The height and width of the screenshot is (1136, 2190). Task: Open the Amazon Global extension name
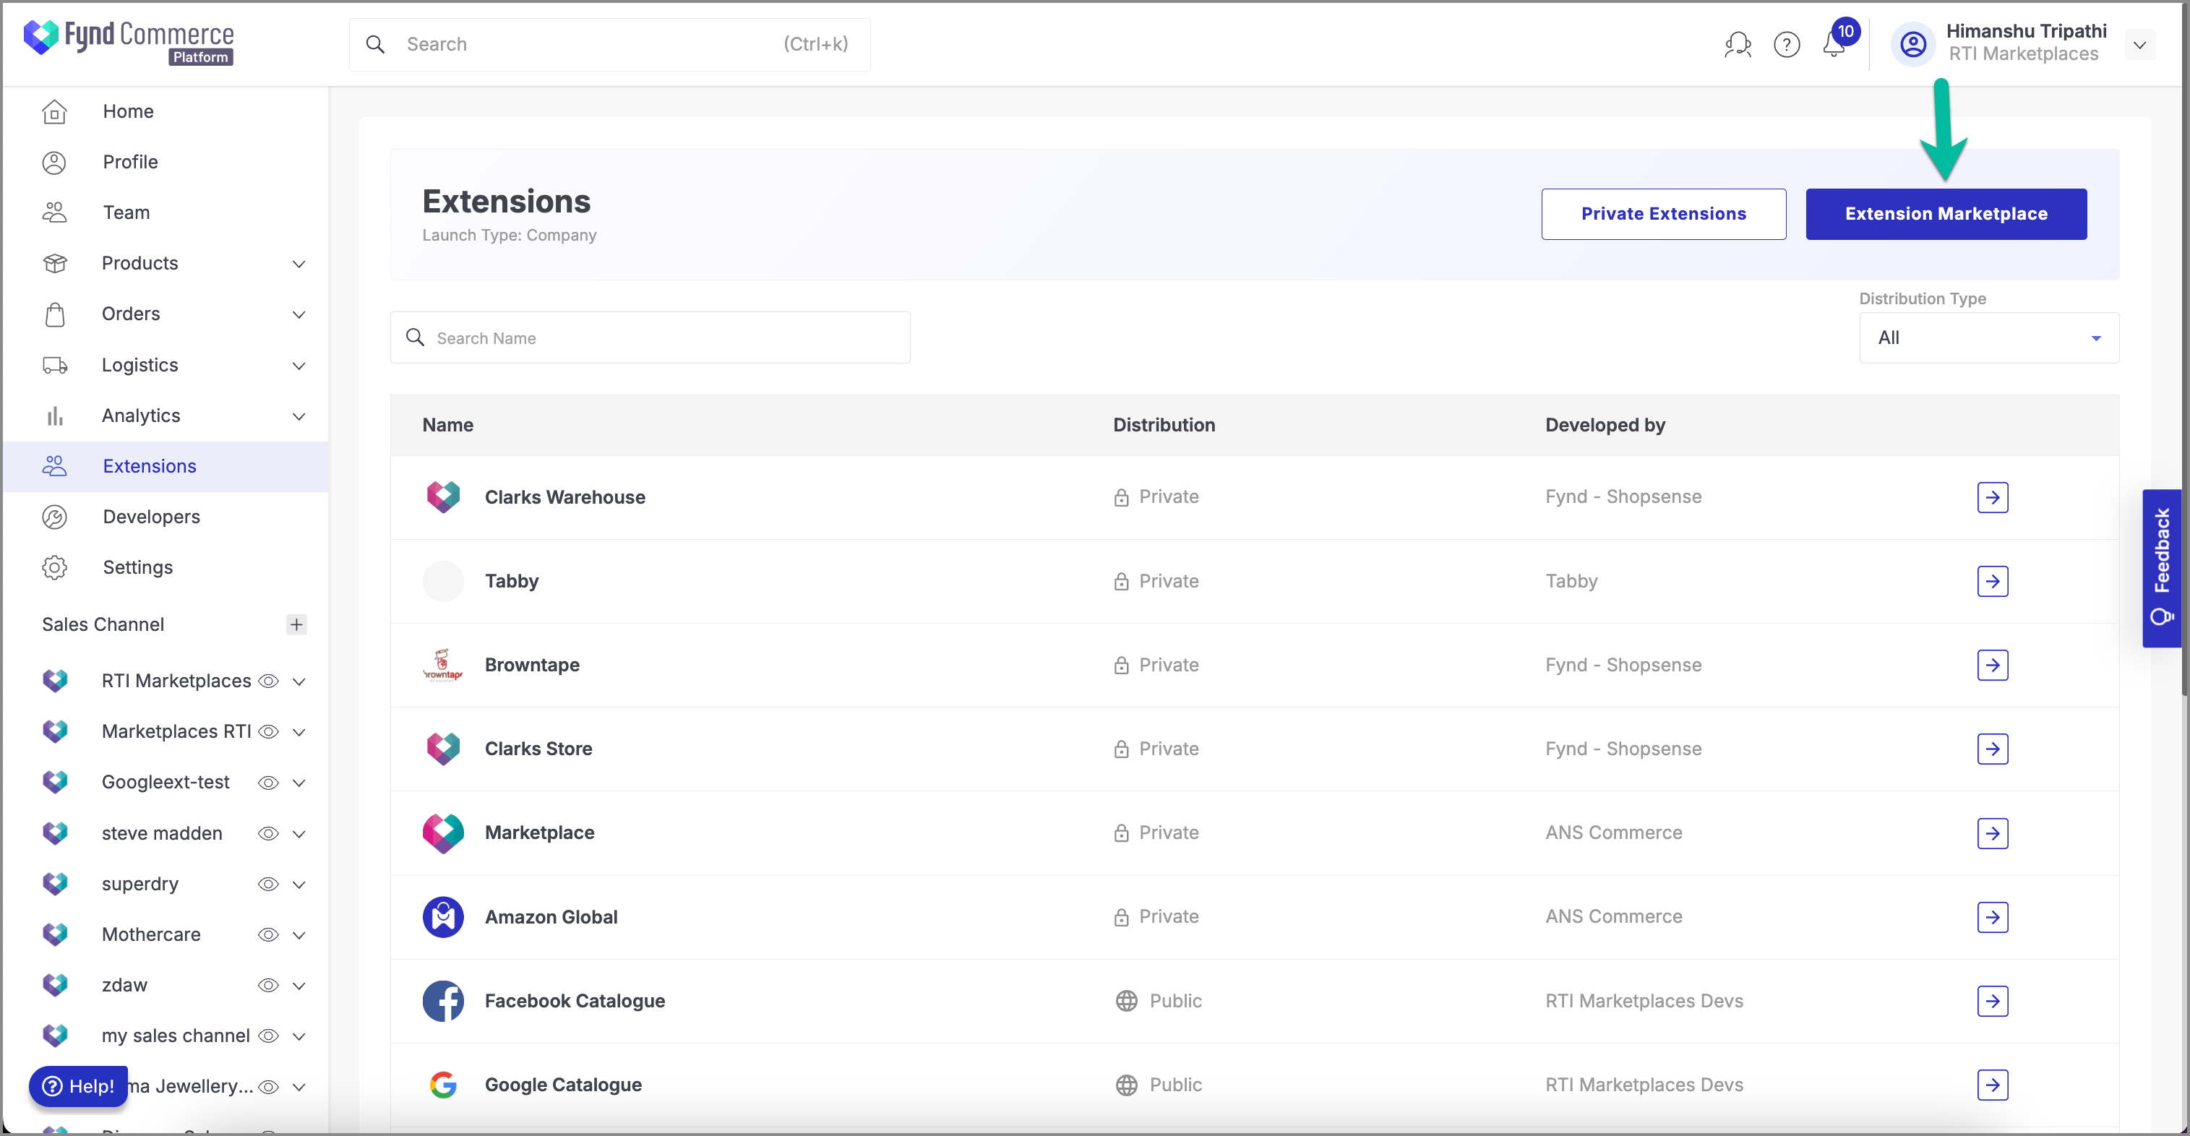[551, 918]
